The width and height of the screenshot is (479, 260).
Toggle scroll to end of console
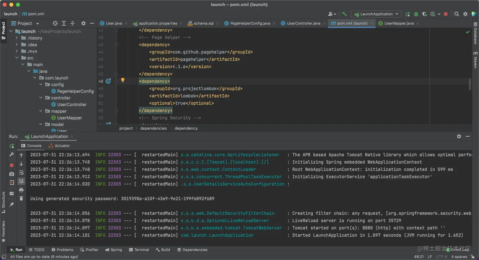click(21, 181)
